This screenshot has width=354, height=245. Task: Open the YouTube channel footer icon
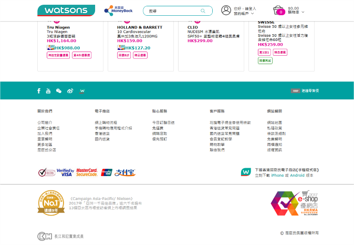click(48, 91)
